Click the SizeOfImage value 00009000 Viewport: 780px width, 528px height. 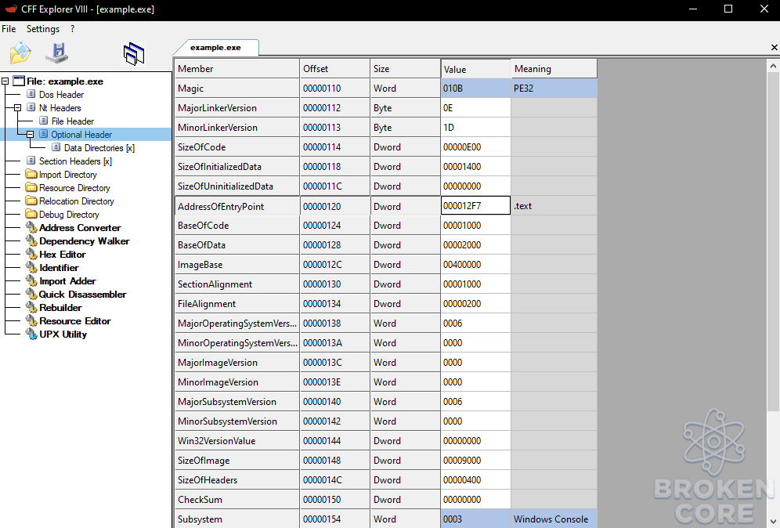tap(475, 461)
